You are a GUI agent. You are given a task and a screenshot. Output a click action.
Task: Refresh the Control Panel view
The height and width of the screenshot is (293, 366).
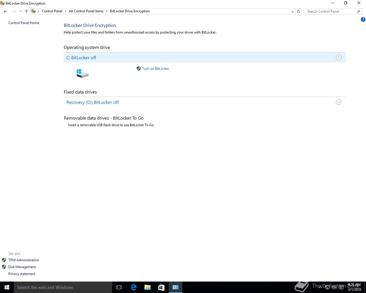click(299, 11)
